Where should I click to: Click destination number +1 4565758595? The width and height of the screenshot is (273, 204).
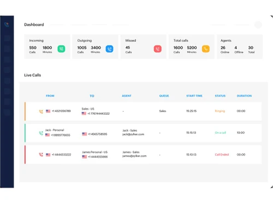tap(98, 134)
